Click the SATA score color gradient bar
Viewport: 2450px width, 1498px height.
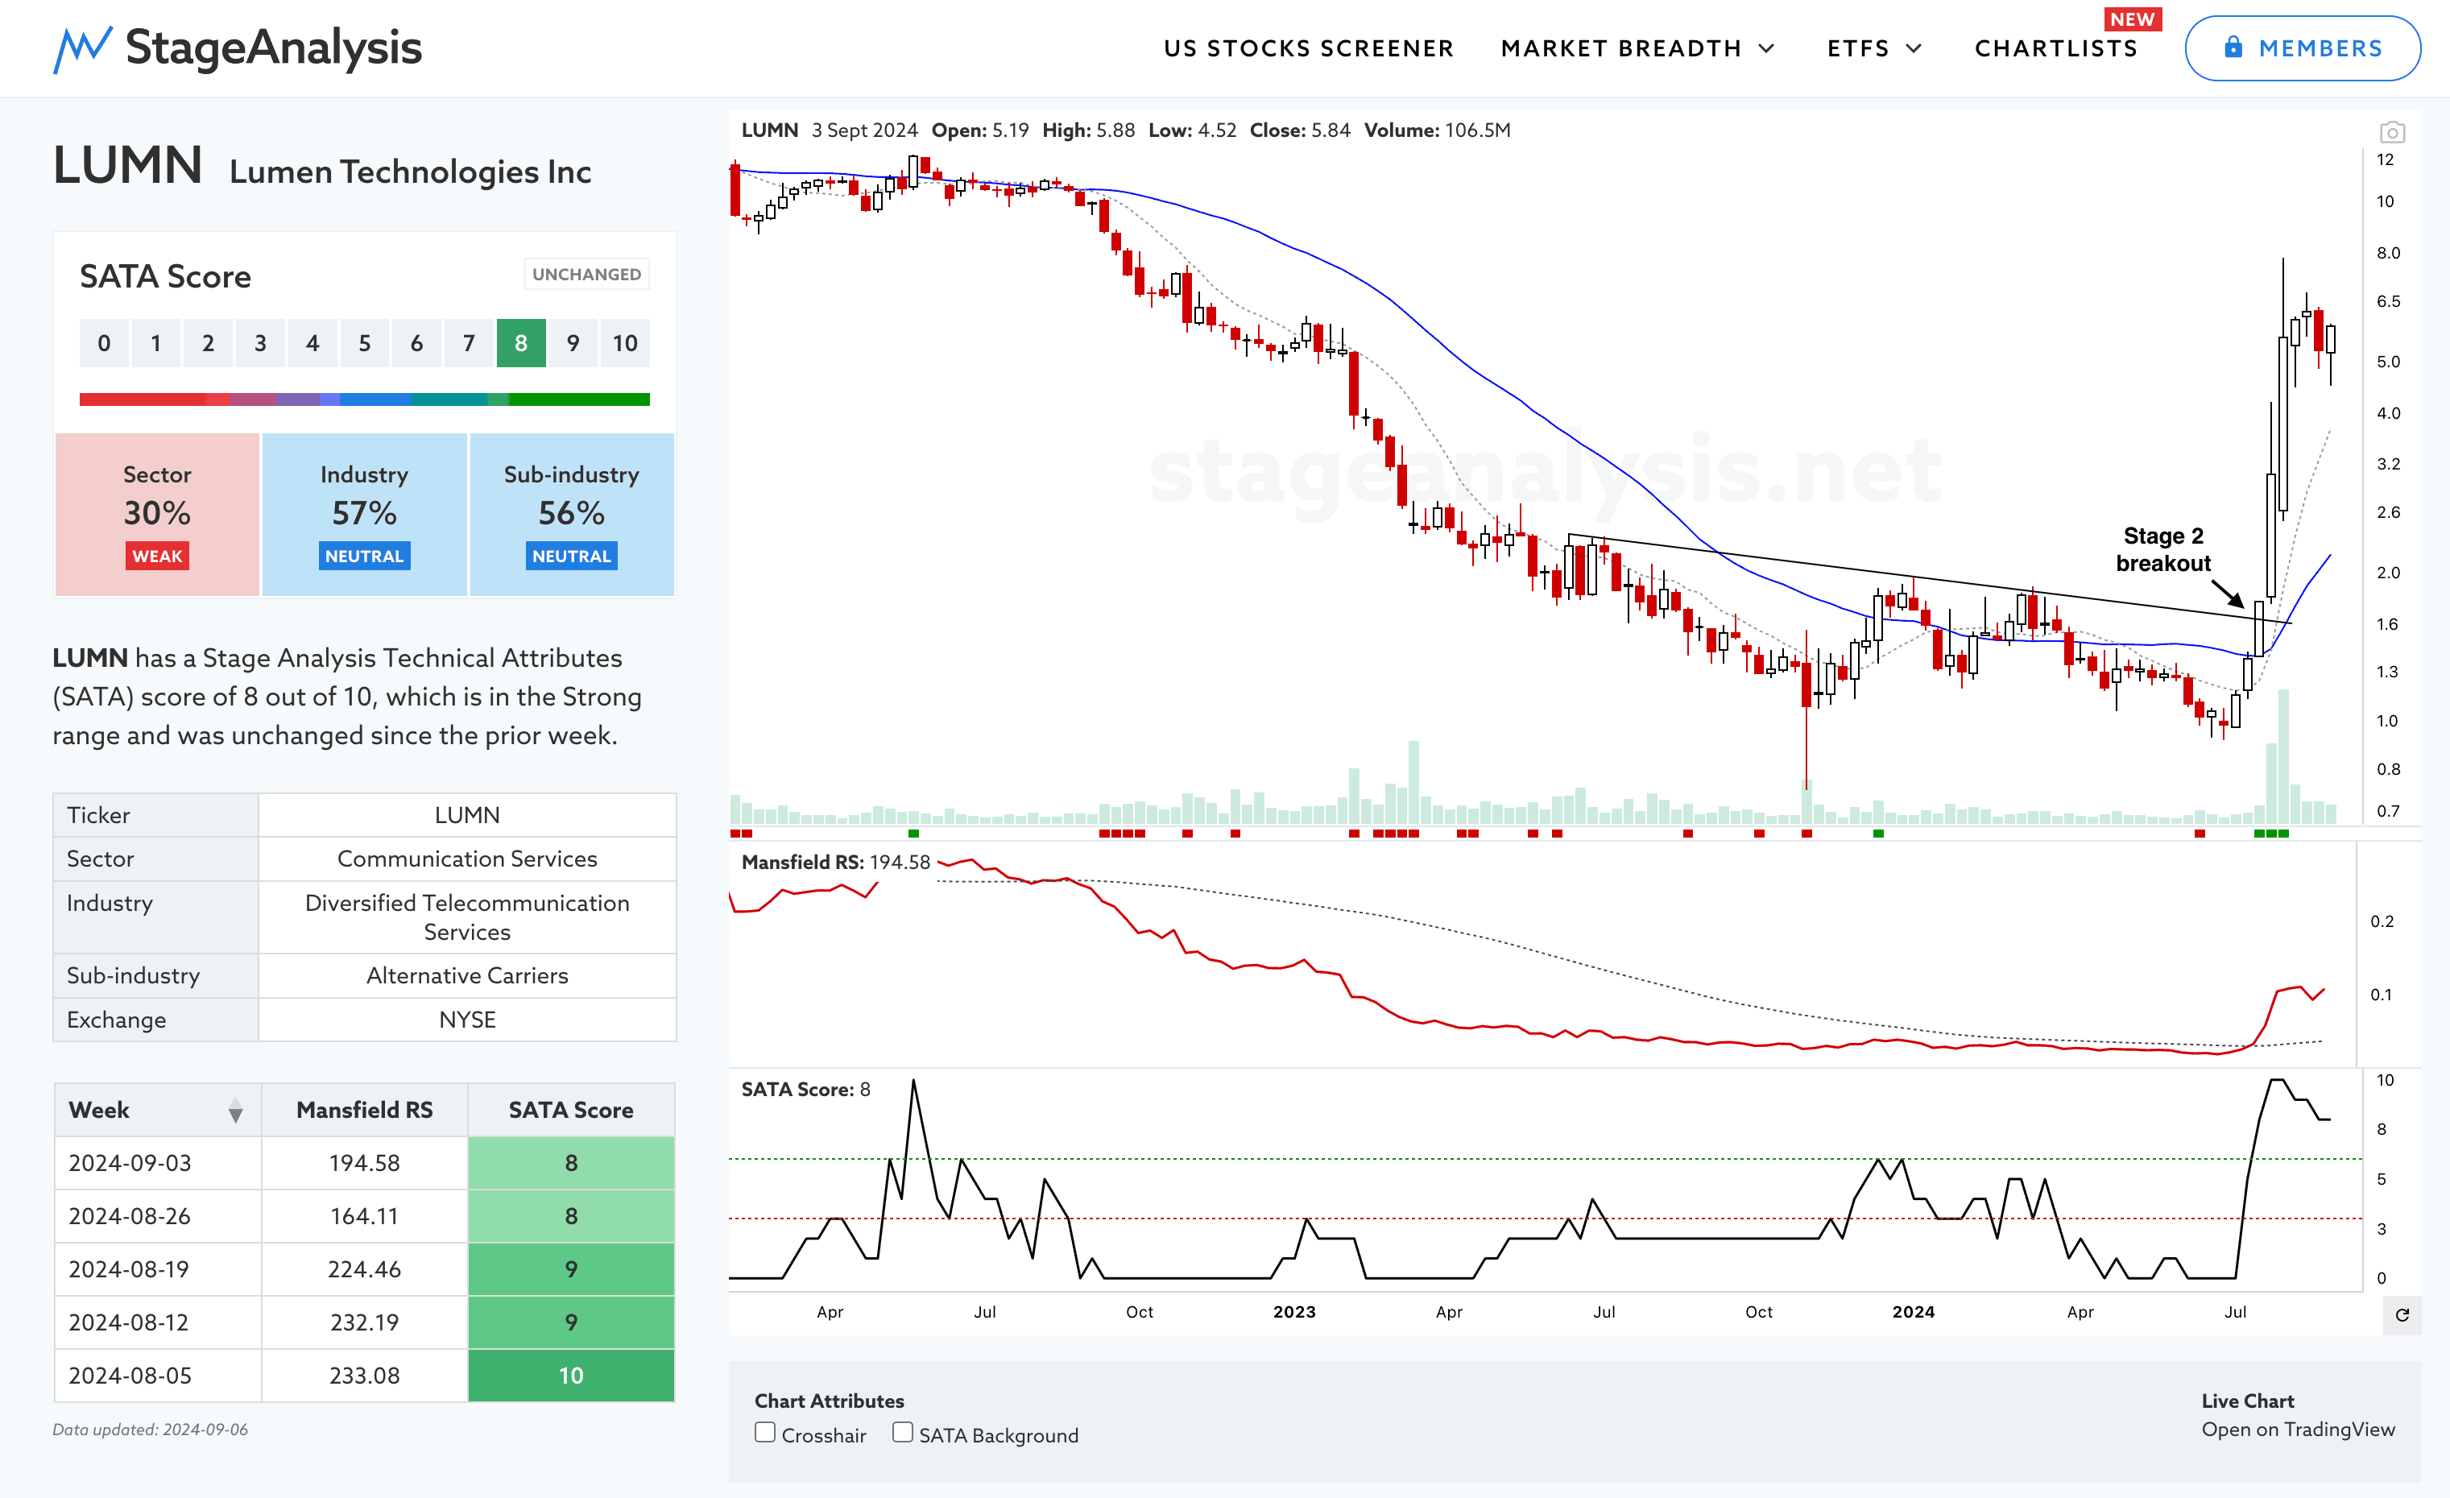point(365,399)
